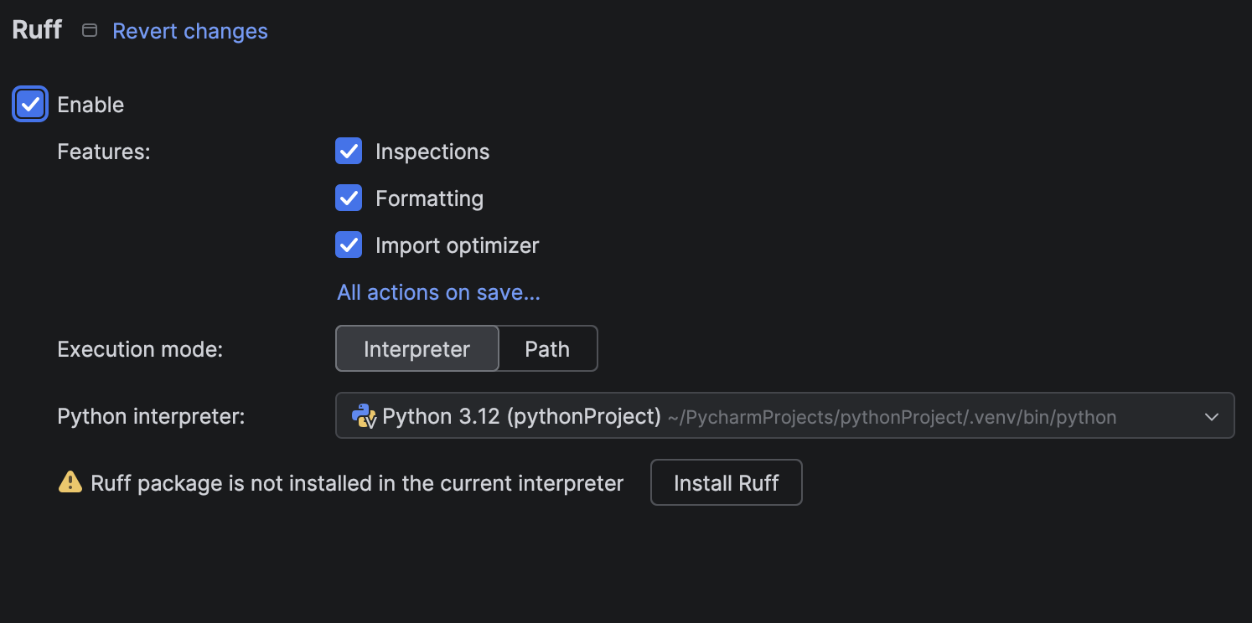Switch execution mode to Path
The height and width of the screenshot is (623, 1252).
point(546,348)
